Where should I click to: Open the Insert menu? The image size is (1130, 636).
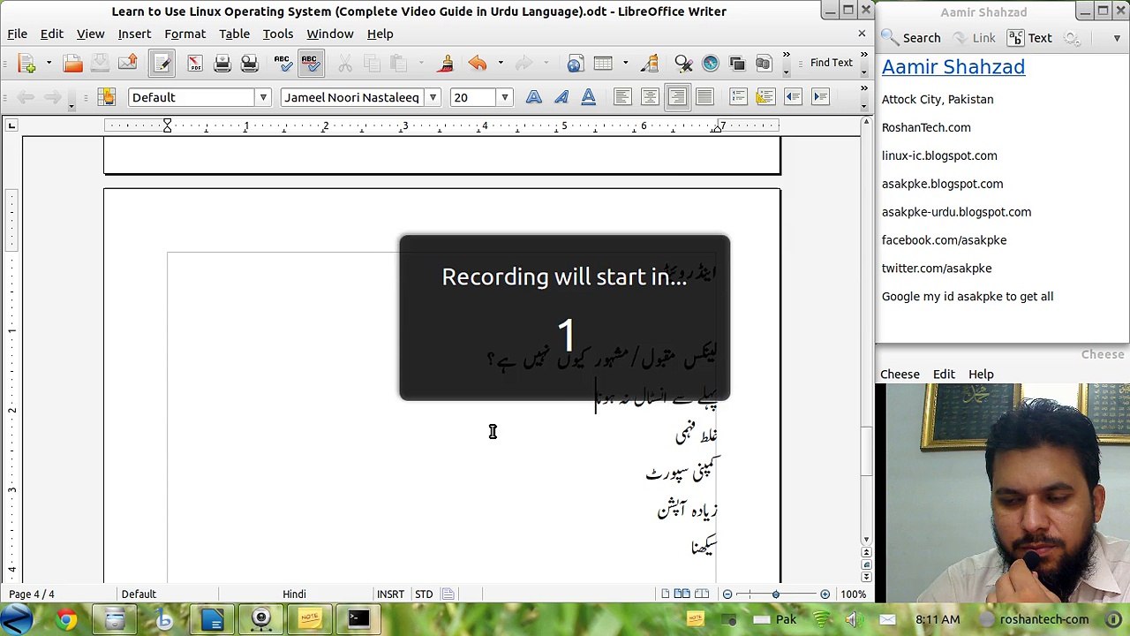point(134,34)
